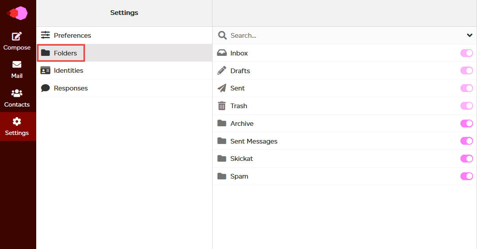Click the magnifying glass search icon

222,35
